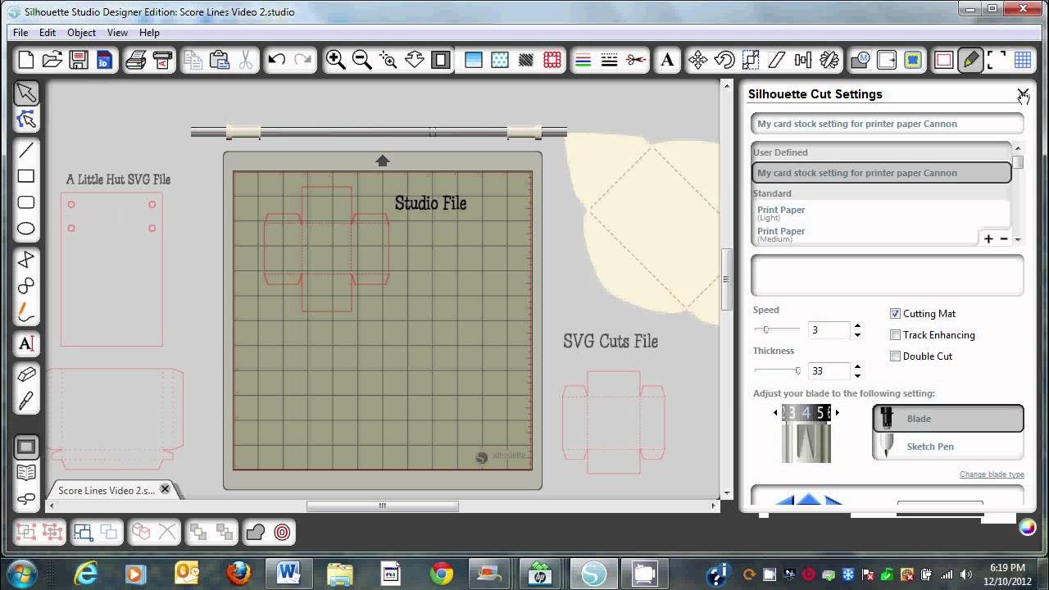The image size is (1049, 590).
Task: Open the Library book icon
Action: coord(26,473)
